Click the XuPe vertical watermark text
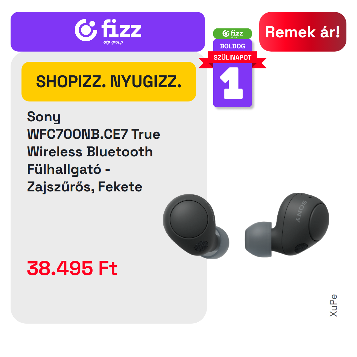Image resolution: width=357 pixels, height=357 pixels. [333, 305]
